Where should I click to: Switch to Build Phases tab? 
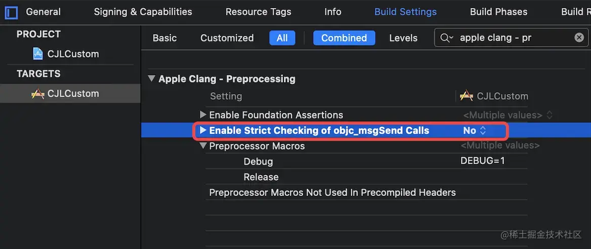(x=498, y=12)
